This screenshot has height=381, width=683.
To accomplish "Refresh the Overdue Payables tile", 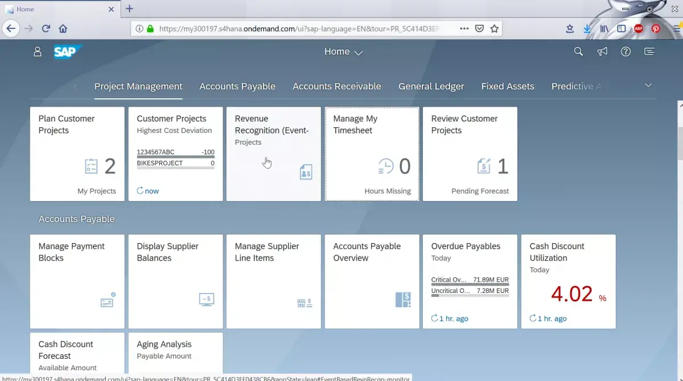I will pyautogui.click(x=435, y=319).
